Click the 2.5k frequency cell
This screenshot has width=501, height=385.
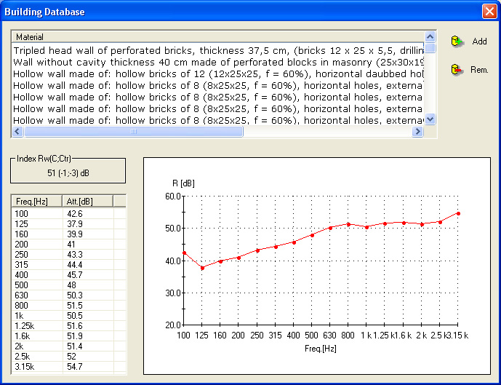point(37,357)
